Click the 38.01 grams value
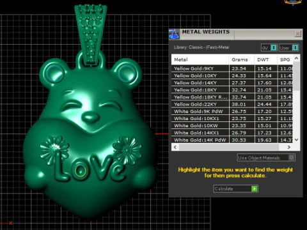 (x=239, y=104)
